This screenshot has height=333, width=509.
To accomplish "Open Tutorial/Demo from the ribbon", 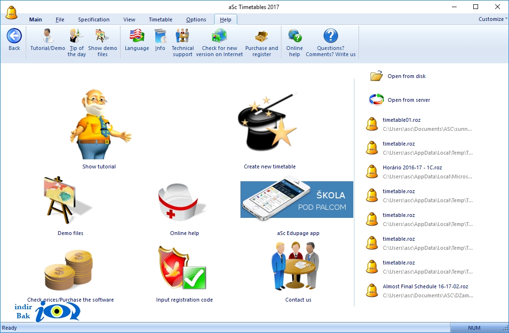I will 48,40.
